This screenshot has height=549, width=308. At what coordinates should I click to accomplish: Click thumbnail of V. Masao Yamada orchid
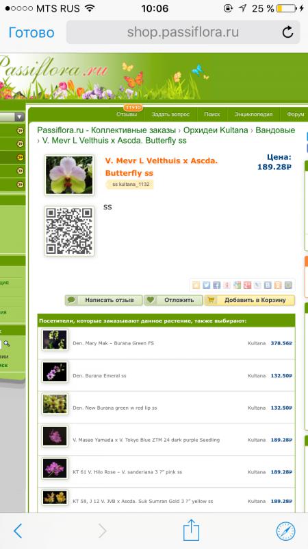[x=55, y=436]
